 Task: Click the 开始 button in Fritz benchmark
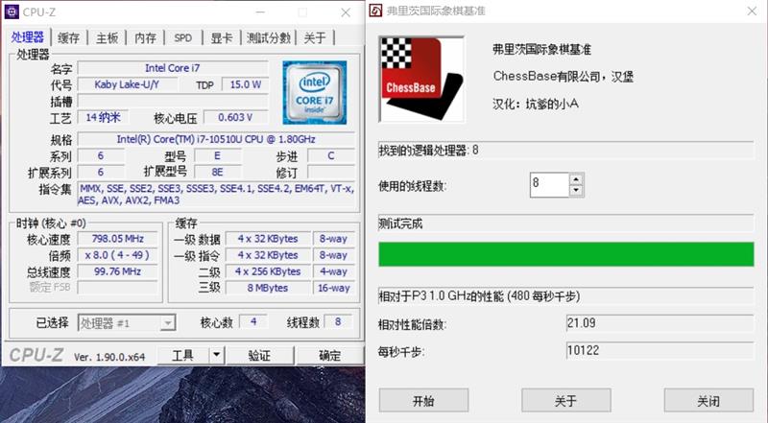tap(423, 401)
